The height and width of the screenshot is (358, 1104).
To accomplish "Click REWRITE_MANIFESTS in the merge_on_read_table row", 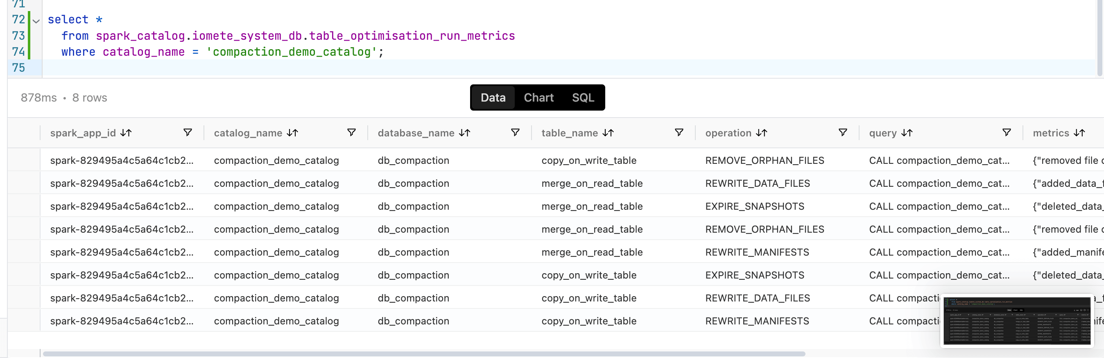I will (x=757, y=252).
